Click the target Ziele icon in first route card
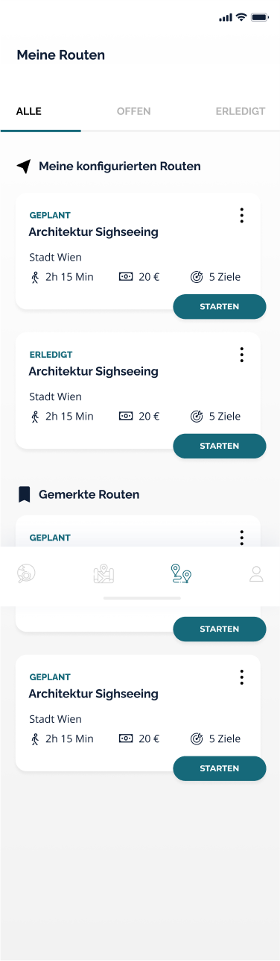This screenshot has width=280, height=961. click(x=197, y=277)
